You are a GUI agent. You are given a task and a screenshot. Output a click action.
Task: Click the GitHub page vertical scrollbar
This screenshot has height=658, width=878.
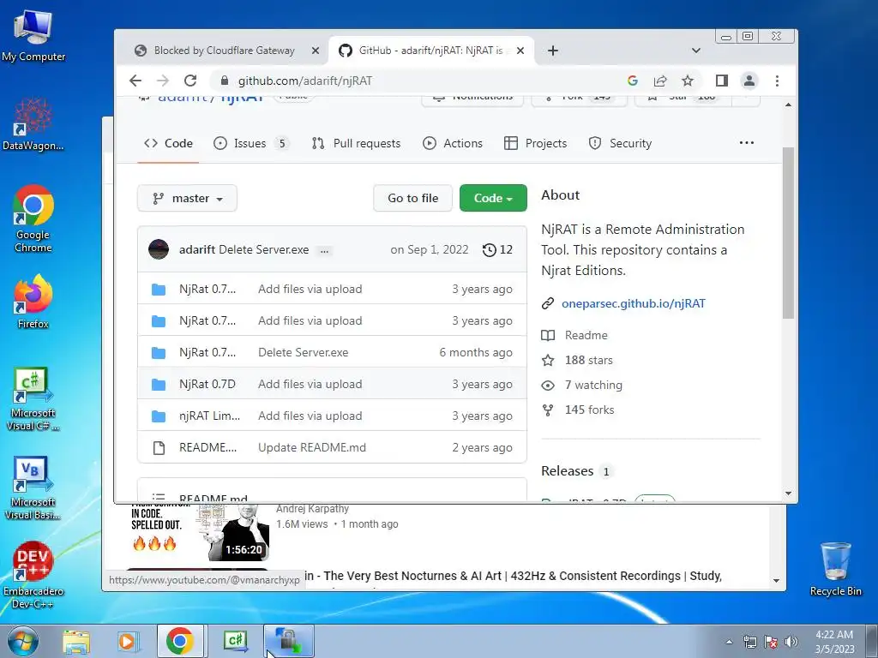[x=788, y=233]
